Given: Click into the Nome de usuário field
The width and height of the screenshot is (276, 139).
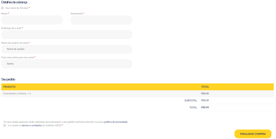Looking at the screenshot, I should (x=67, y=49).
